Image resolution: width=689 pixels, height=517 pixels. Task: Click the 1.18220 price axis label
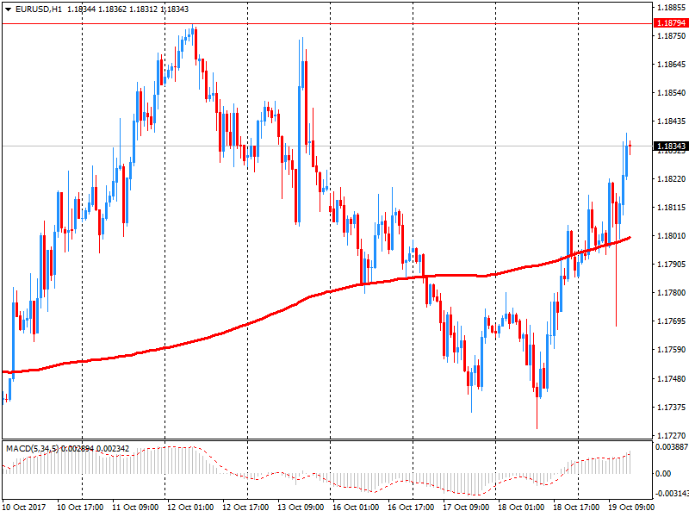[672, 179]
